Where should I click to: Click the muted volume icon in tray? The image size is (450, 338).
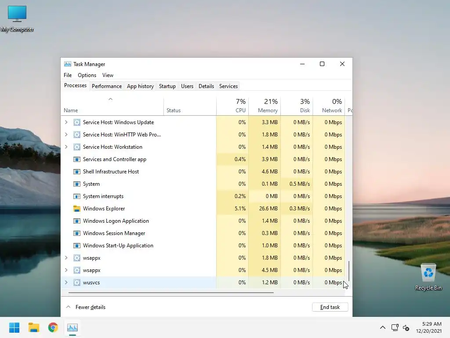pos(406,327)
